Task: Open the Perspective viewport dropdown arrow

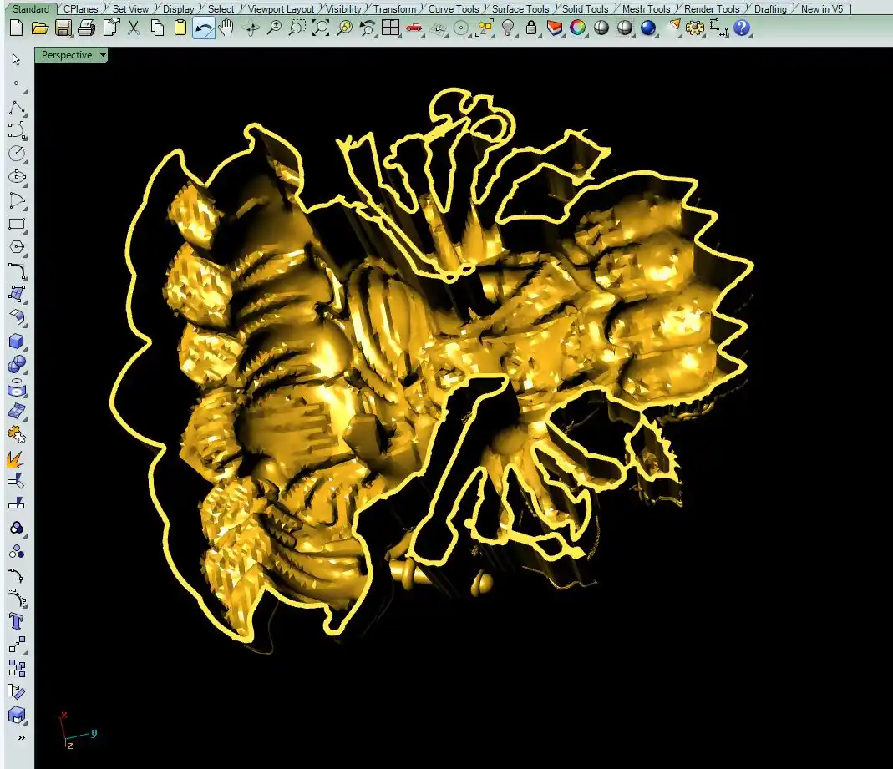Action: [103, 55]
